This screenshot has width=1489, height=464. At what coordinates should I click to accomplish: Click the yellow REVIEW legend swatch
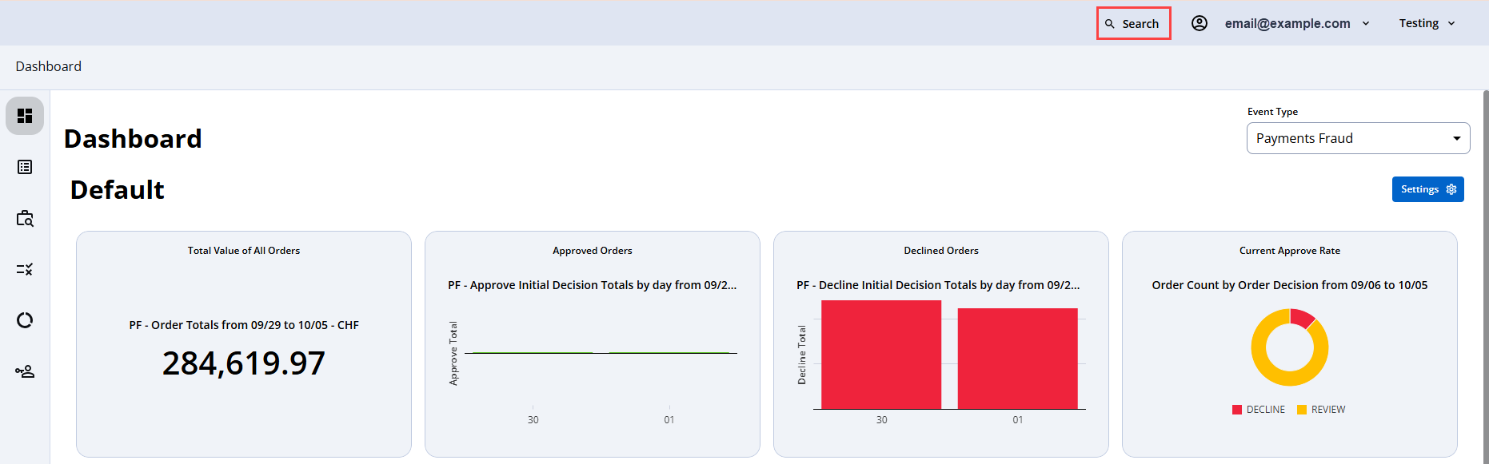click(1302, 410)
